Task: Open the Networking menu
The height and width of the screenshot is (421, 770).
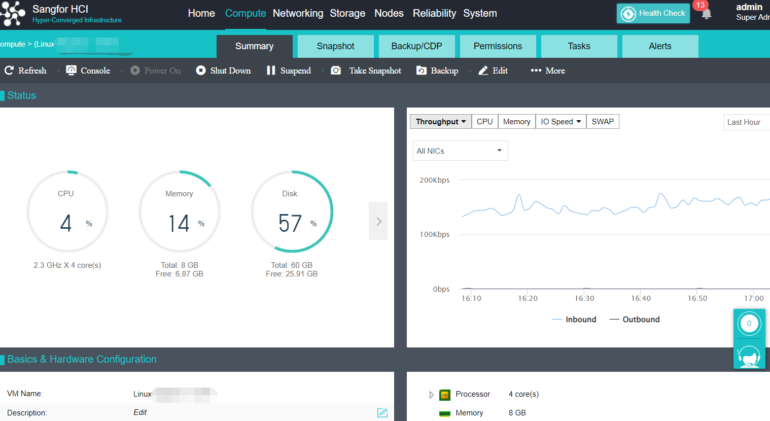Action: coord(298,13)
